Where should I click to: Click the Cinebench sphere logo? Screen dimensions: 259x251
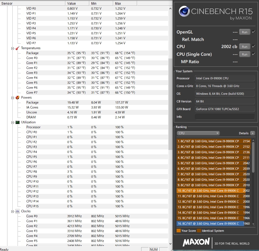(184, 11)
